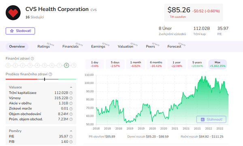This screenshot has width=243, height=146.
Task: Select the 6 months chart range
Action: coord(156,64)
